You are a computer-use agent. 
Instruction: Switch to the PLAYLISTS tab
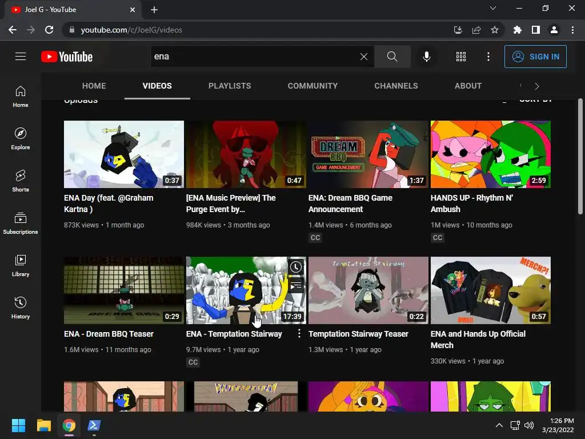tap(230, 86)
